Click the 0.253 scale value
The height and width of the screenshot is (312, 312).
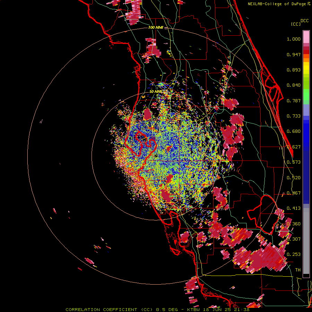pos(294,254)
